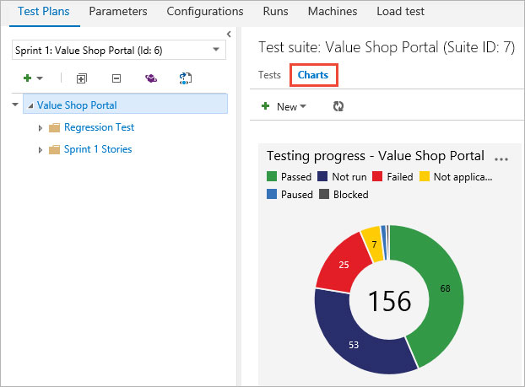
Task: Click Sprint 1 Stories folder icon
Action: [x=54, y=149]
